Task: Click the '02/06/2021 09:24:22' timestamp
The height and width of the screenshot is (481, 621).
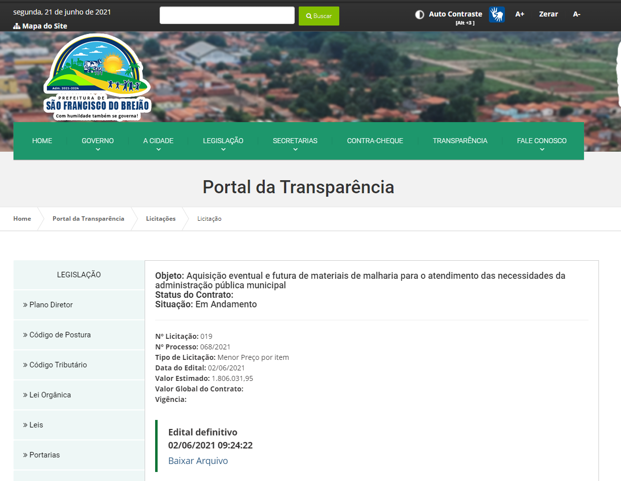Action: tap(210, 445)
